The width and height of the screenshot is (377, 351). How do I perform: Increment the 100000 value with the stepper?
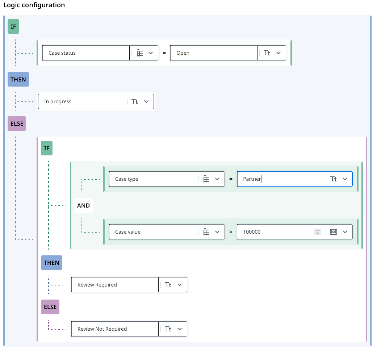tap(318, 230)
